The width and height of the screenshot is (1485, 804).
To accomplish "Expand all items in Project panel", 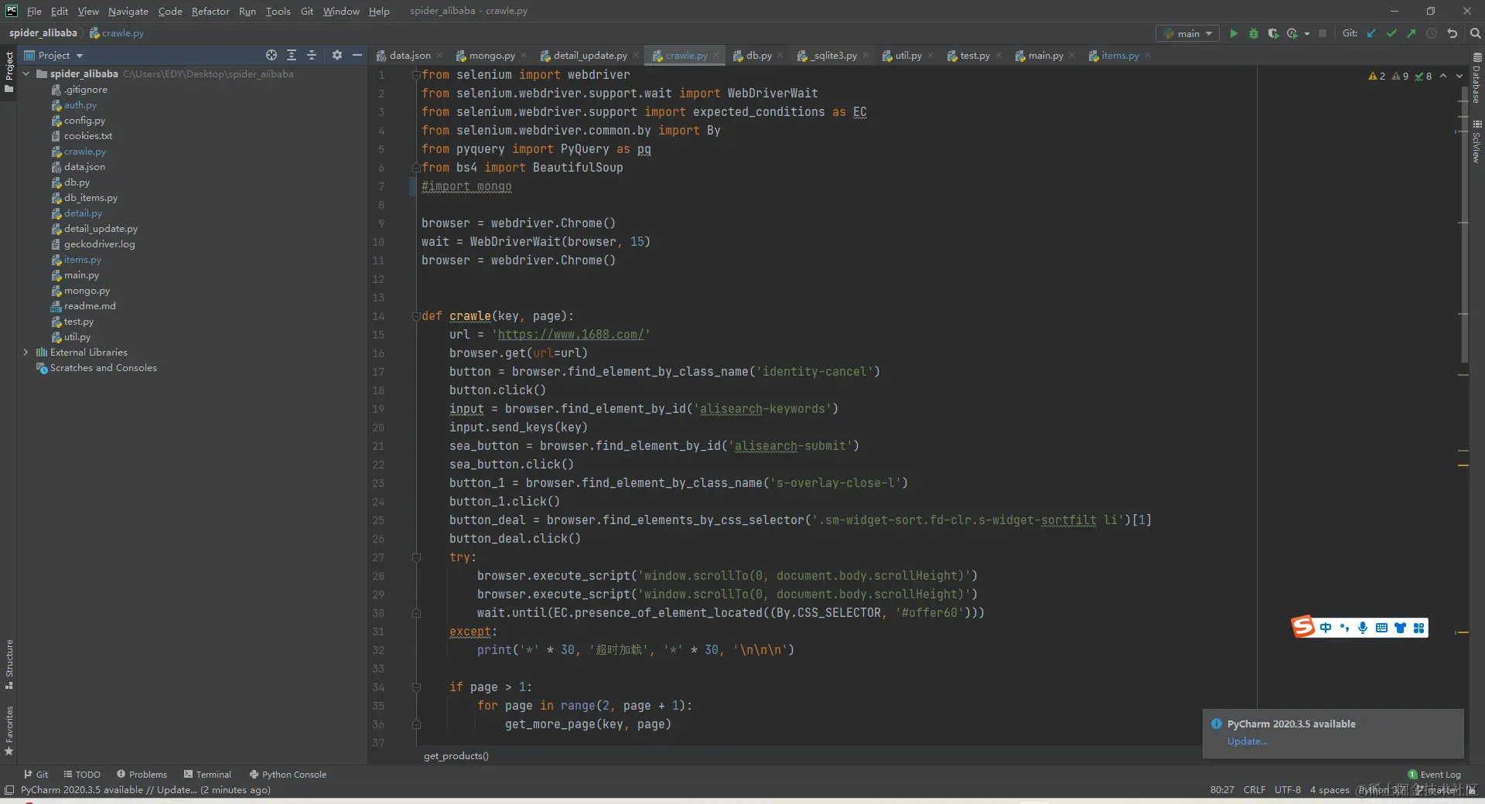I will [x=292, y=55].
